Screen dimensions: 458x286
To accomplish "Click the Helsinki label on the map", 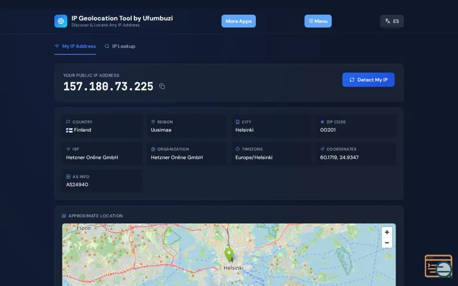I will 234,268.
